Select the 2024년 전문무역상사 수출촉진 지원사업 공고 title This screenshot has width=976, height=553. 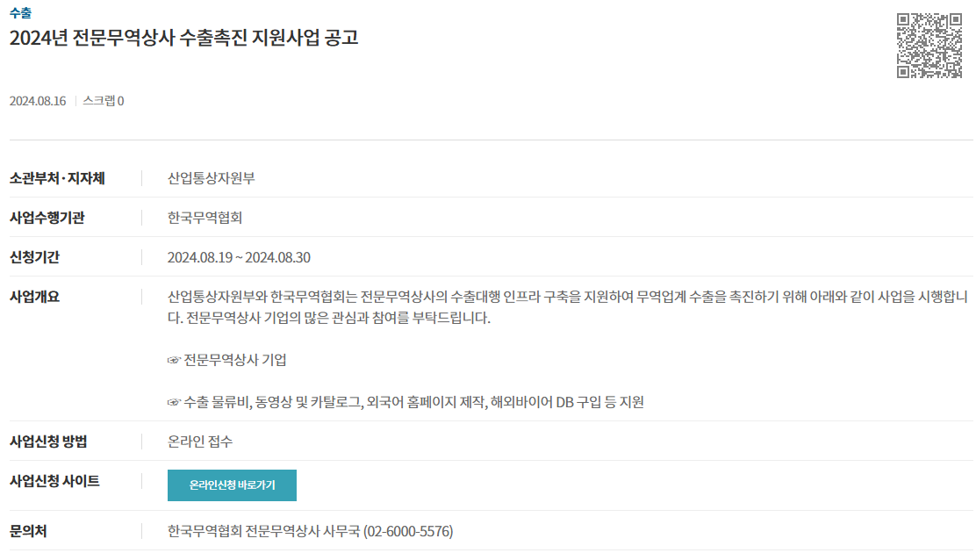[183, 38]
